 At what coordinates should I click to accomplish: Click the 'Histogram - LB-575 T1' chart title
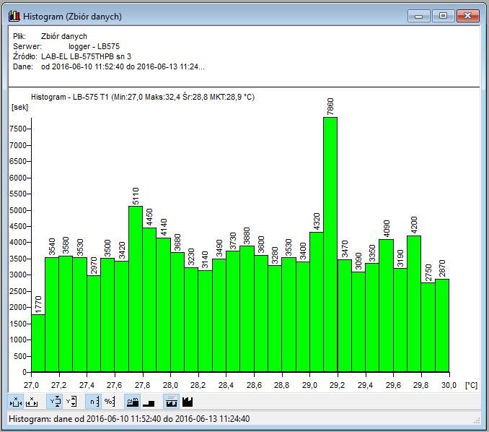click(x=143, y=97)
